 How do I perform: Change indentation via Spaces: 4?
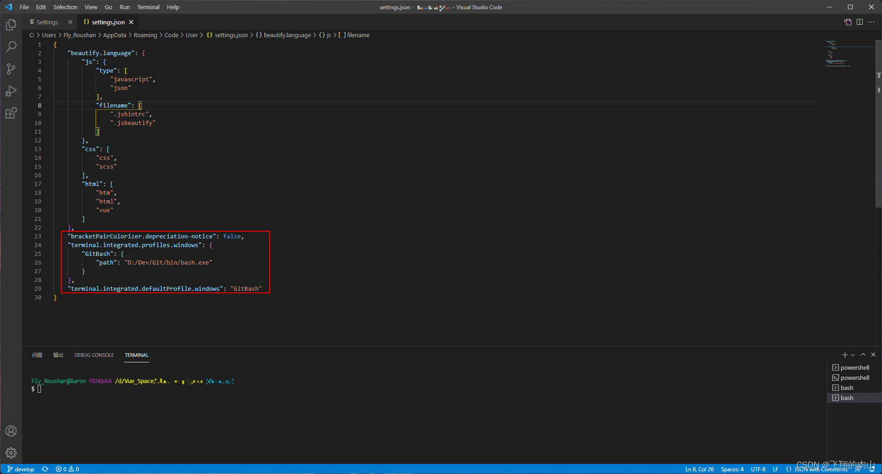click(732, 469)
